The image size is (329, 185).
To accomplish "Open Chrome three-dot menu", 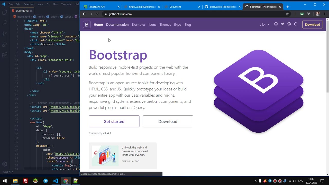I will click(x=325, y=14).
